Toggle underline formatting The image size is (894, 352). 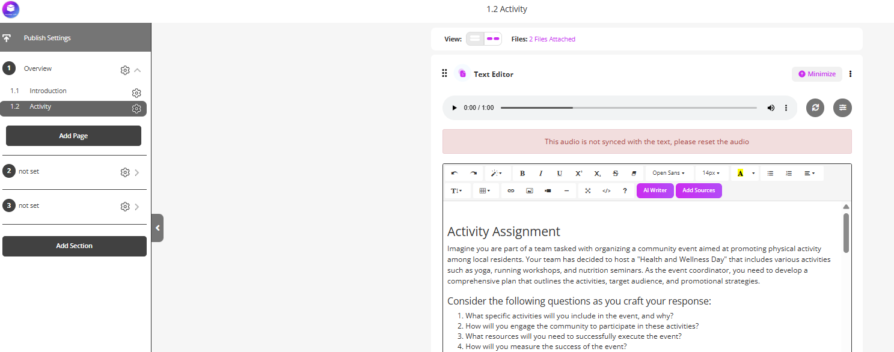[560, 173]
